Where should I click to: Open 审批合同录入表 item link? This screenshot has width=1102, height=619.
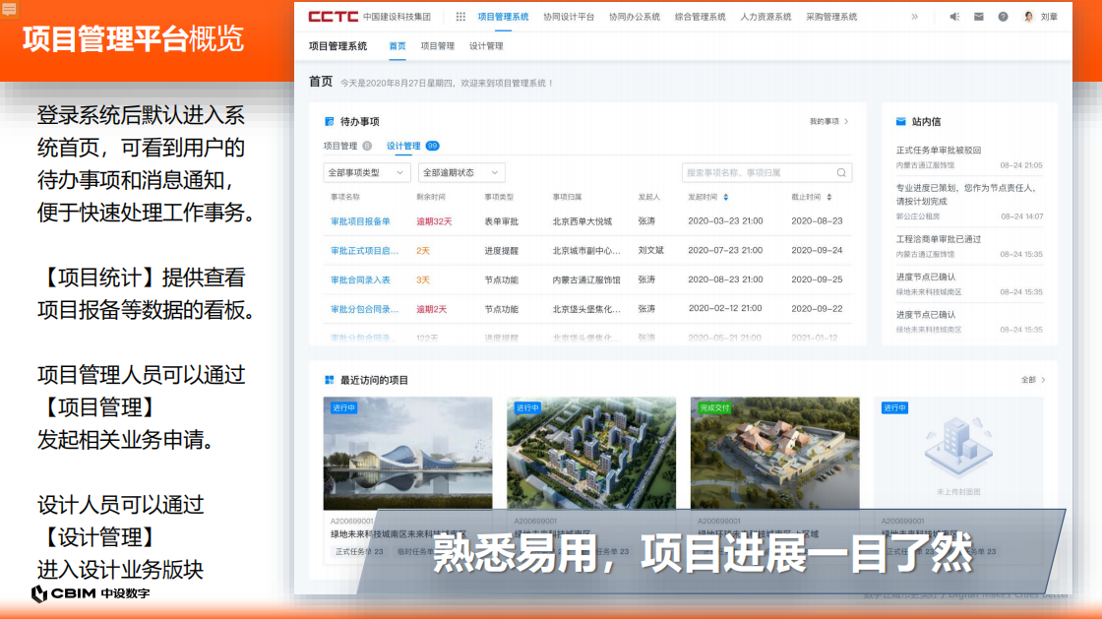point(360,279)
